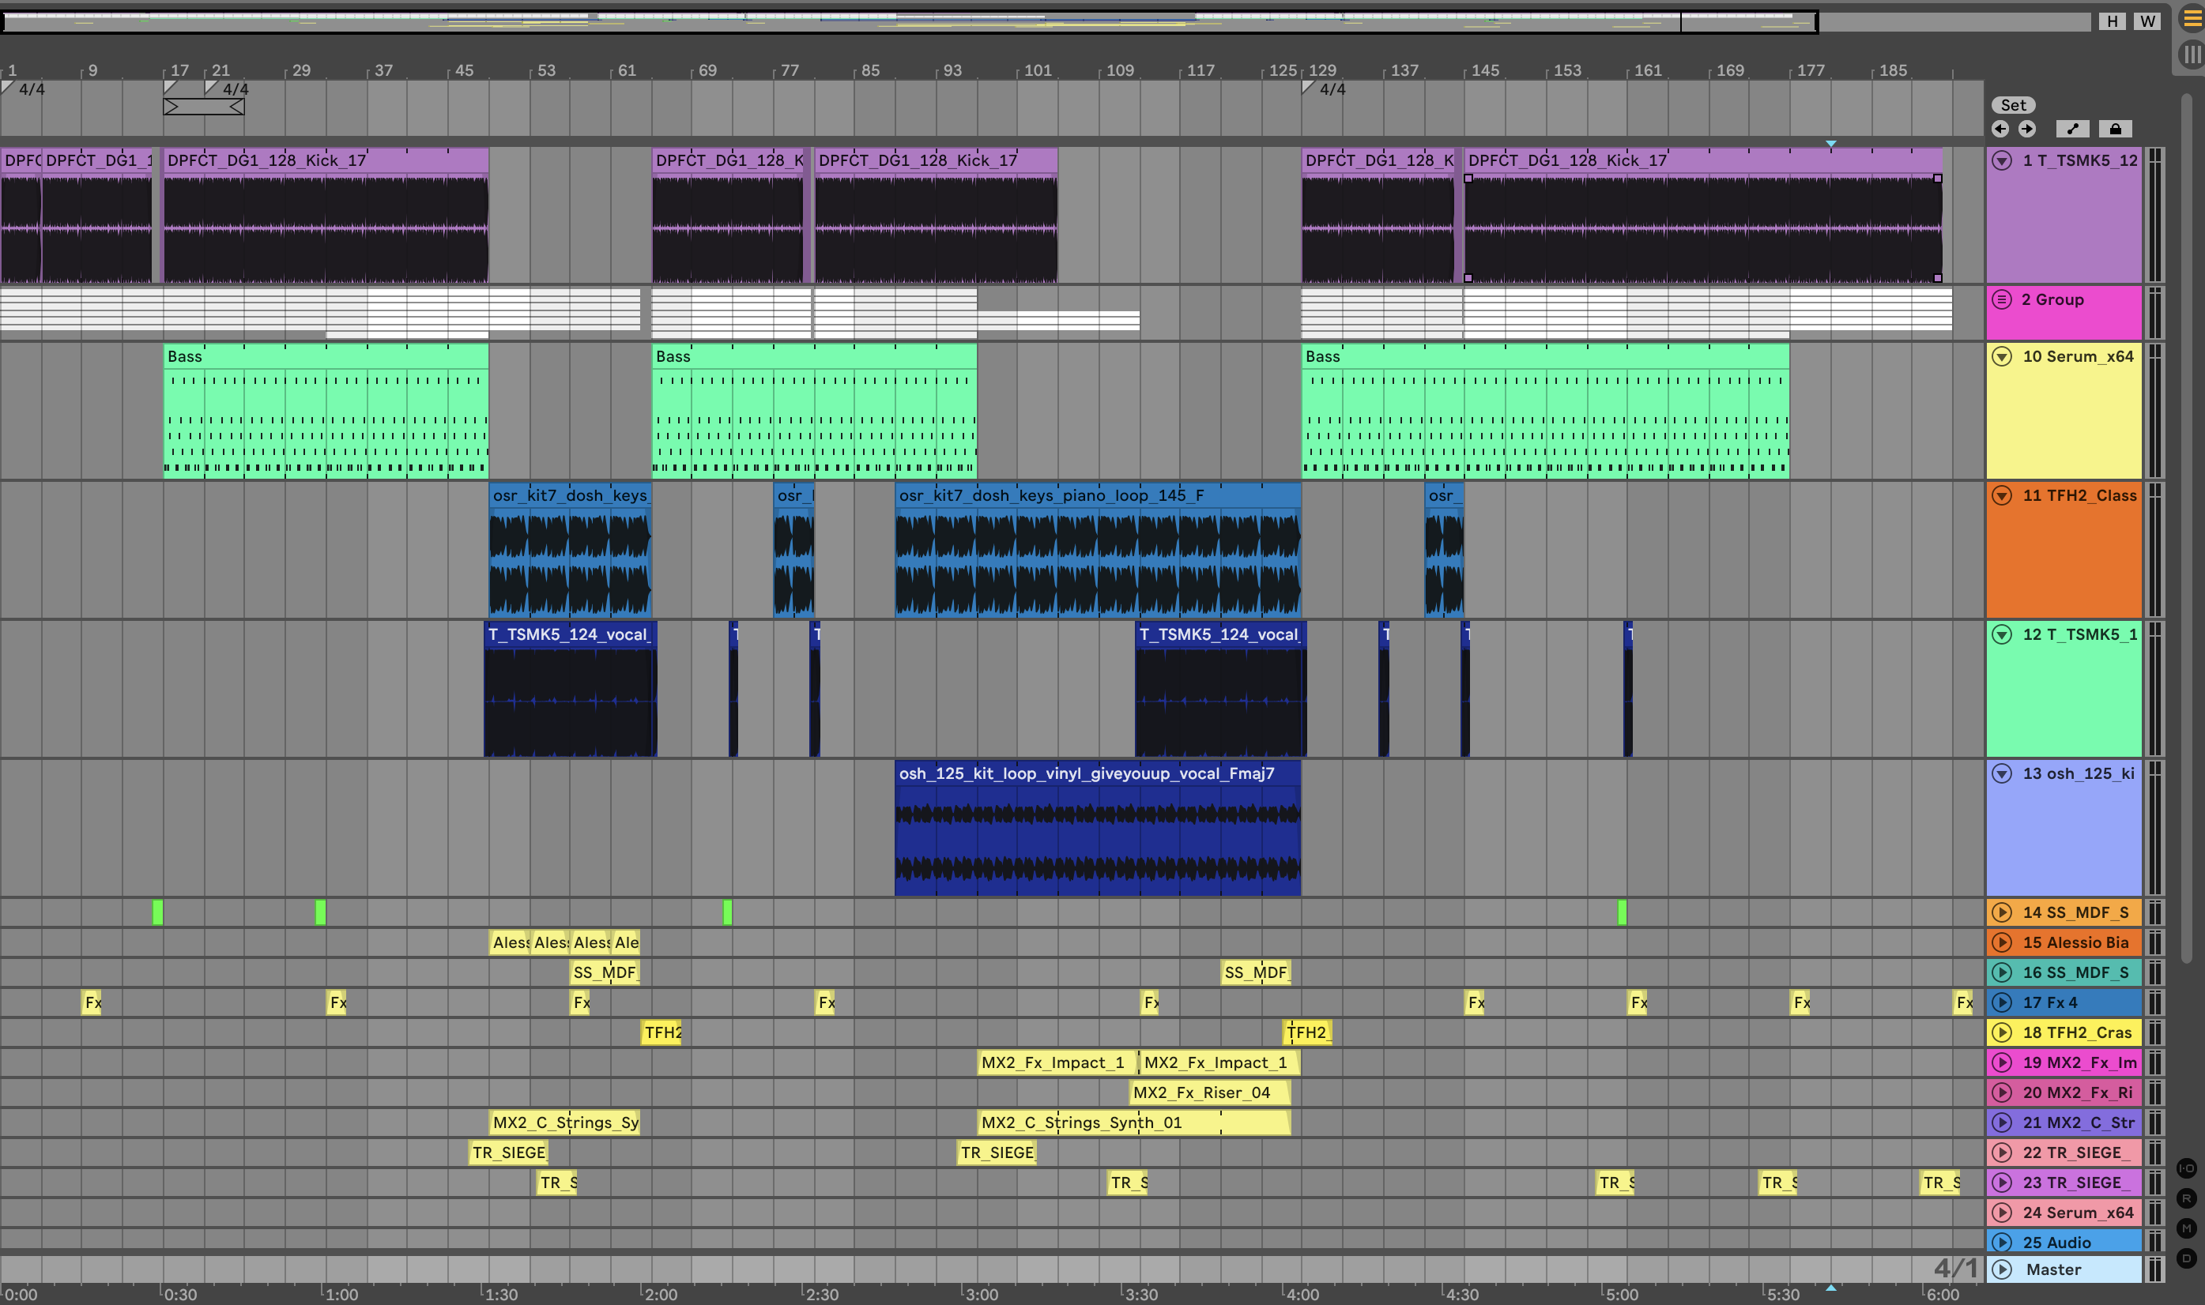The image size is (2205, 1305).
Task: Click the 25 Audio track title
Action: click(x=2056, y=1242)
